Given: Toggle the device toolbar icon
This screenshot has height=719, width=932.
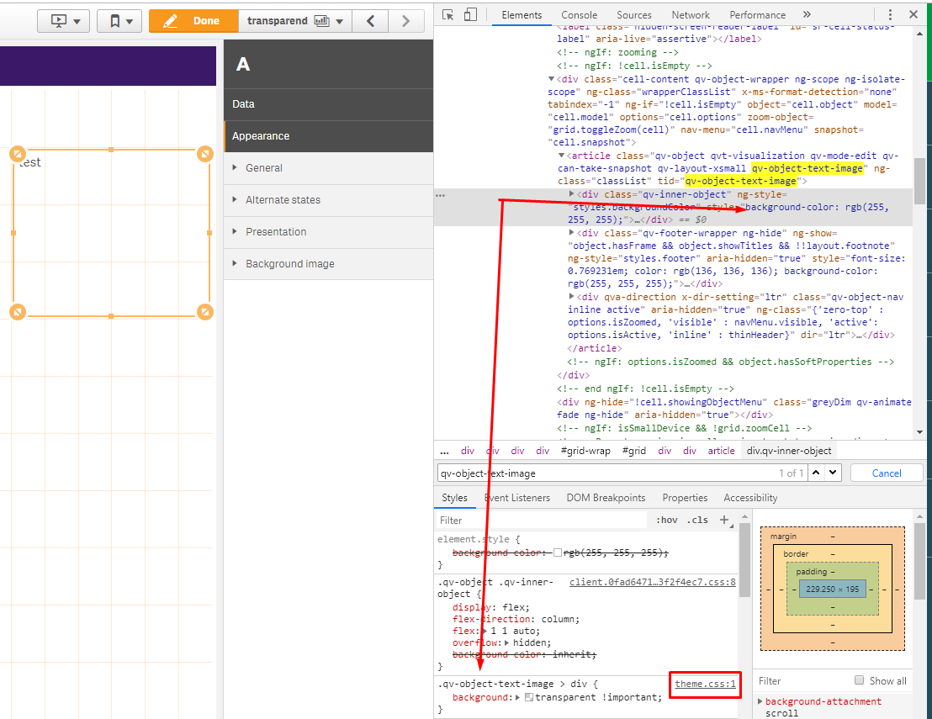Looking at the screenshot, I should 470,15.
